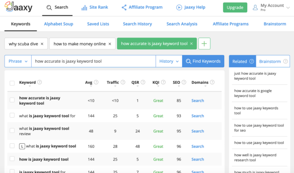Select the Related side panel tab

243,61
